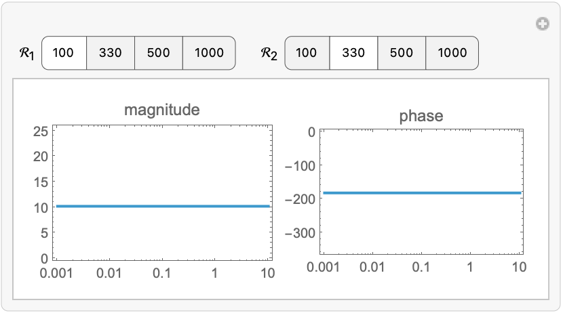Set R1 resistance to 100
The image size is (563, 313).
click(x=64, y=53)
